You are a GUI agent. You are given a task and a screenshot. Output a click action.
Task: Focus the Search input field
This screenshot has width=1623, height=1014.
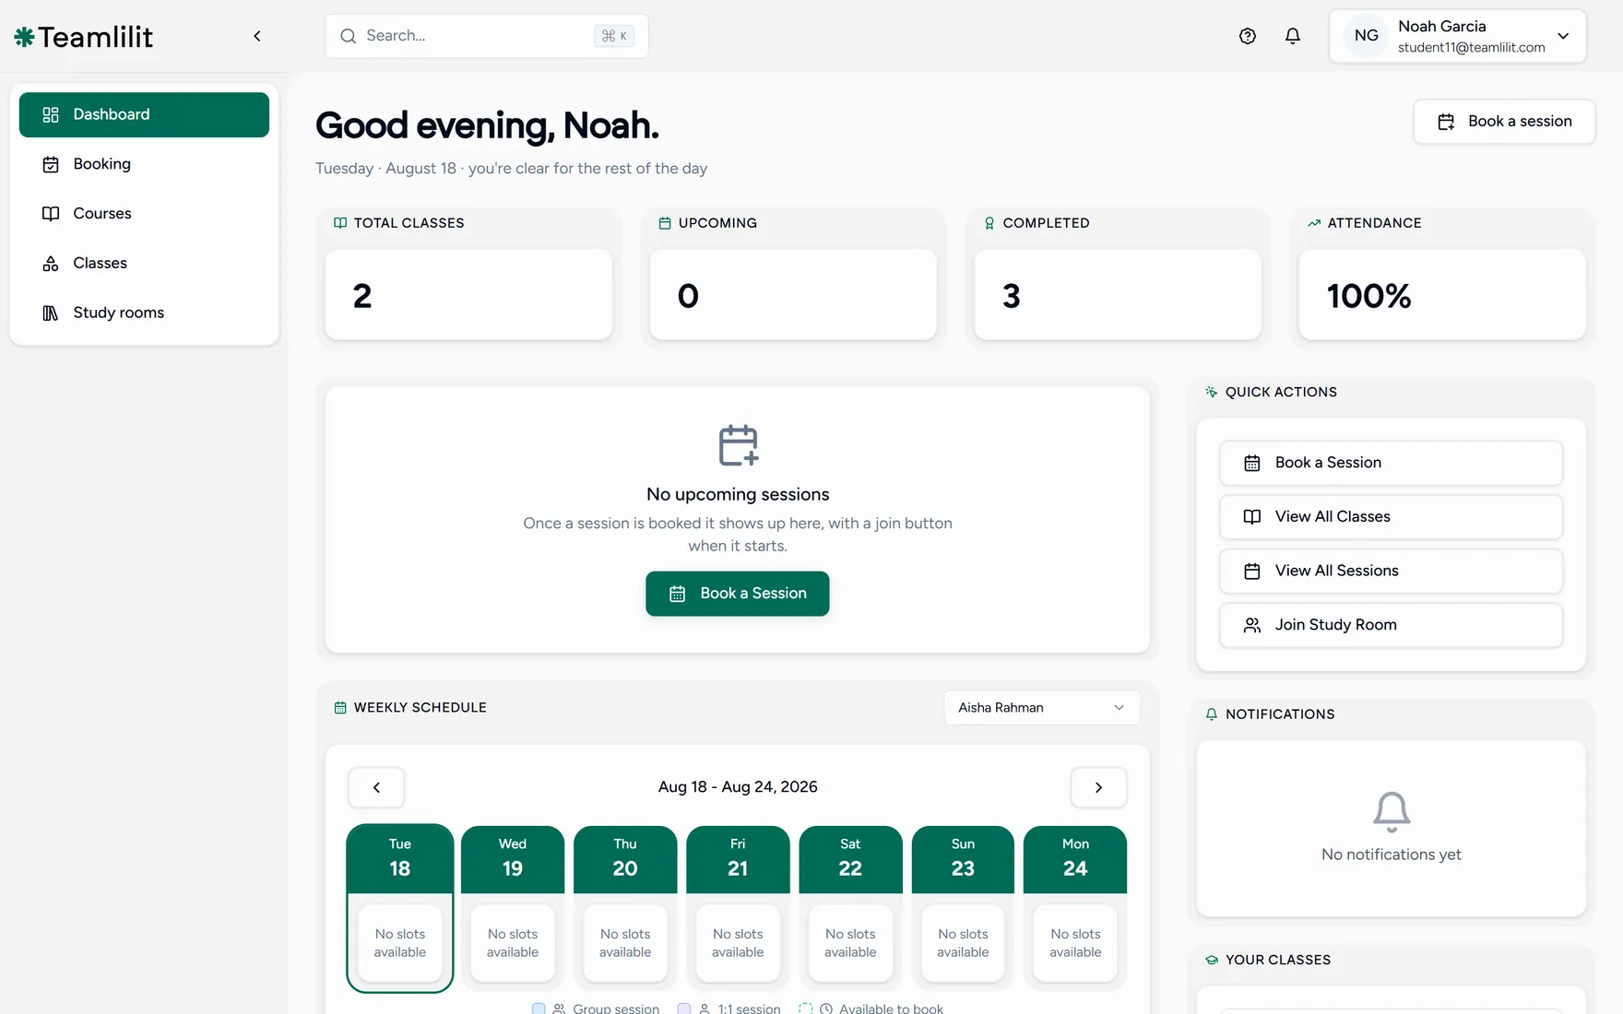click(486, 36)
